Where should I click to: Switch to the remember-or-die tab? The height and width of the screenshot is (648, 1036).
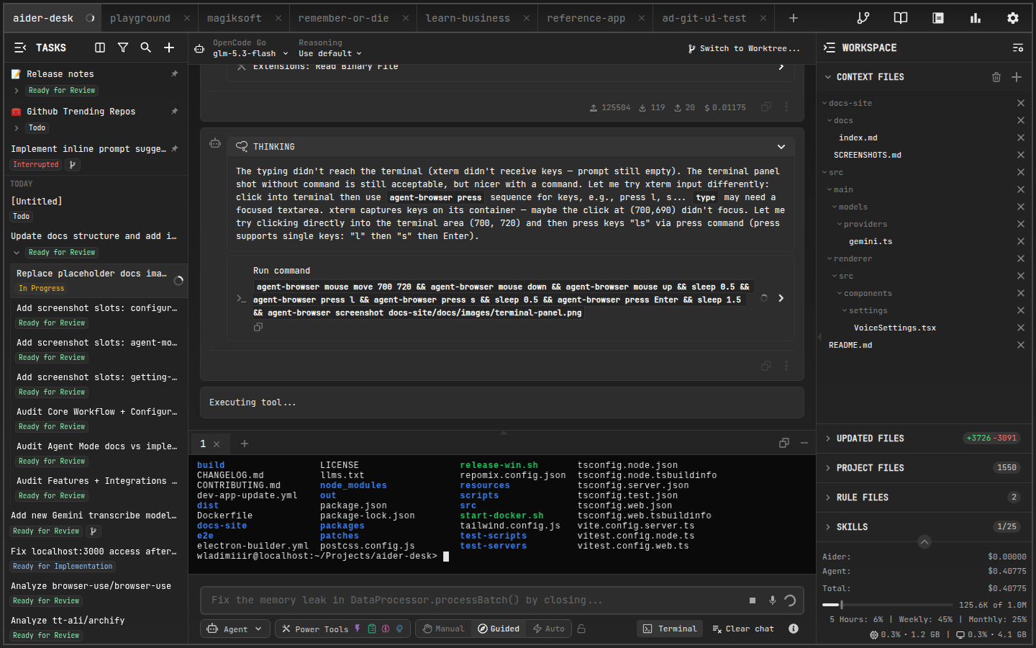click(x=343, y=18)
